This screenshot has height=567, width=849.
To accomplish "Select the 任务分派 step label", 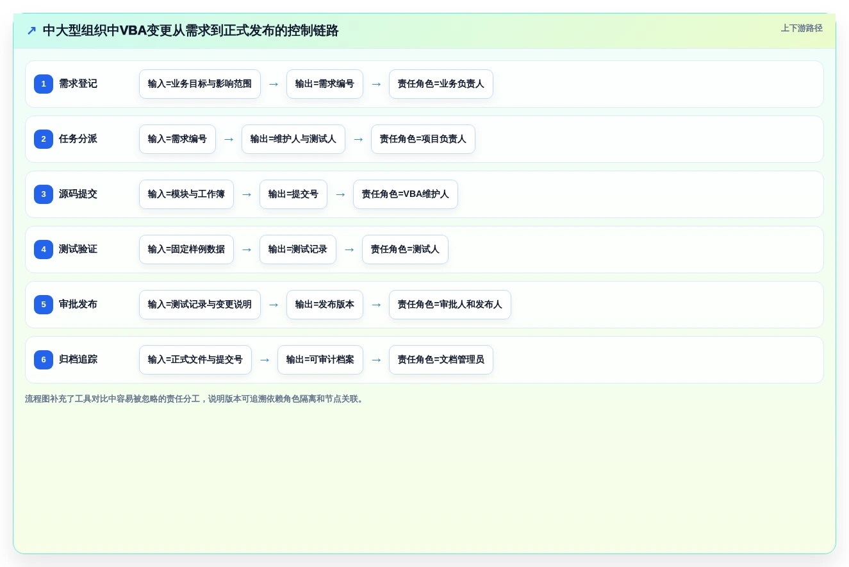I will [x=78, y=139].
